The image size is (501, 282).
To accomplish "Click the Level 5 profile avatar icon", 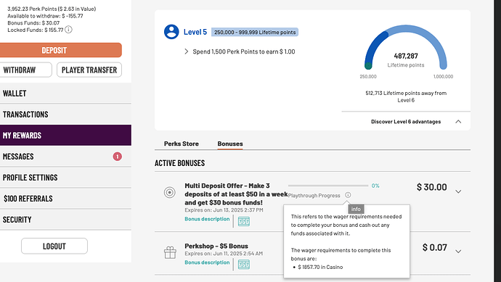I will pos(171,32).
